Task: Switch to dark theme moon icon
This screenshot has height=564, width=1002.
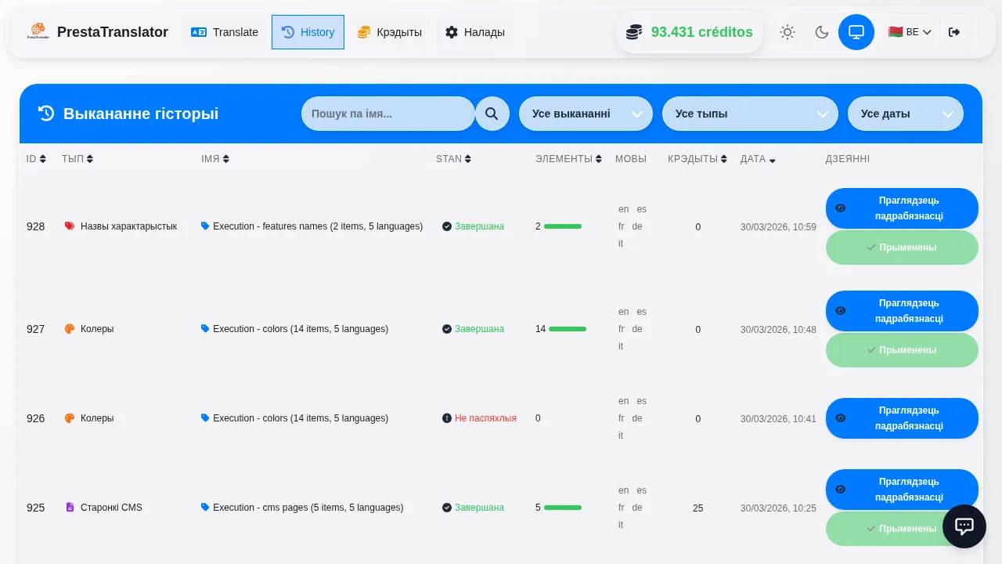Action: (x=822, y=32)
